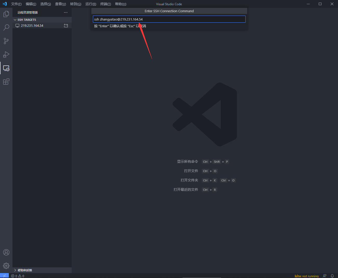The image size is (338, 278).
Task: Open the 编辑(E) menu
Action: point(31,4)
